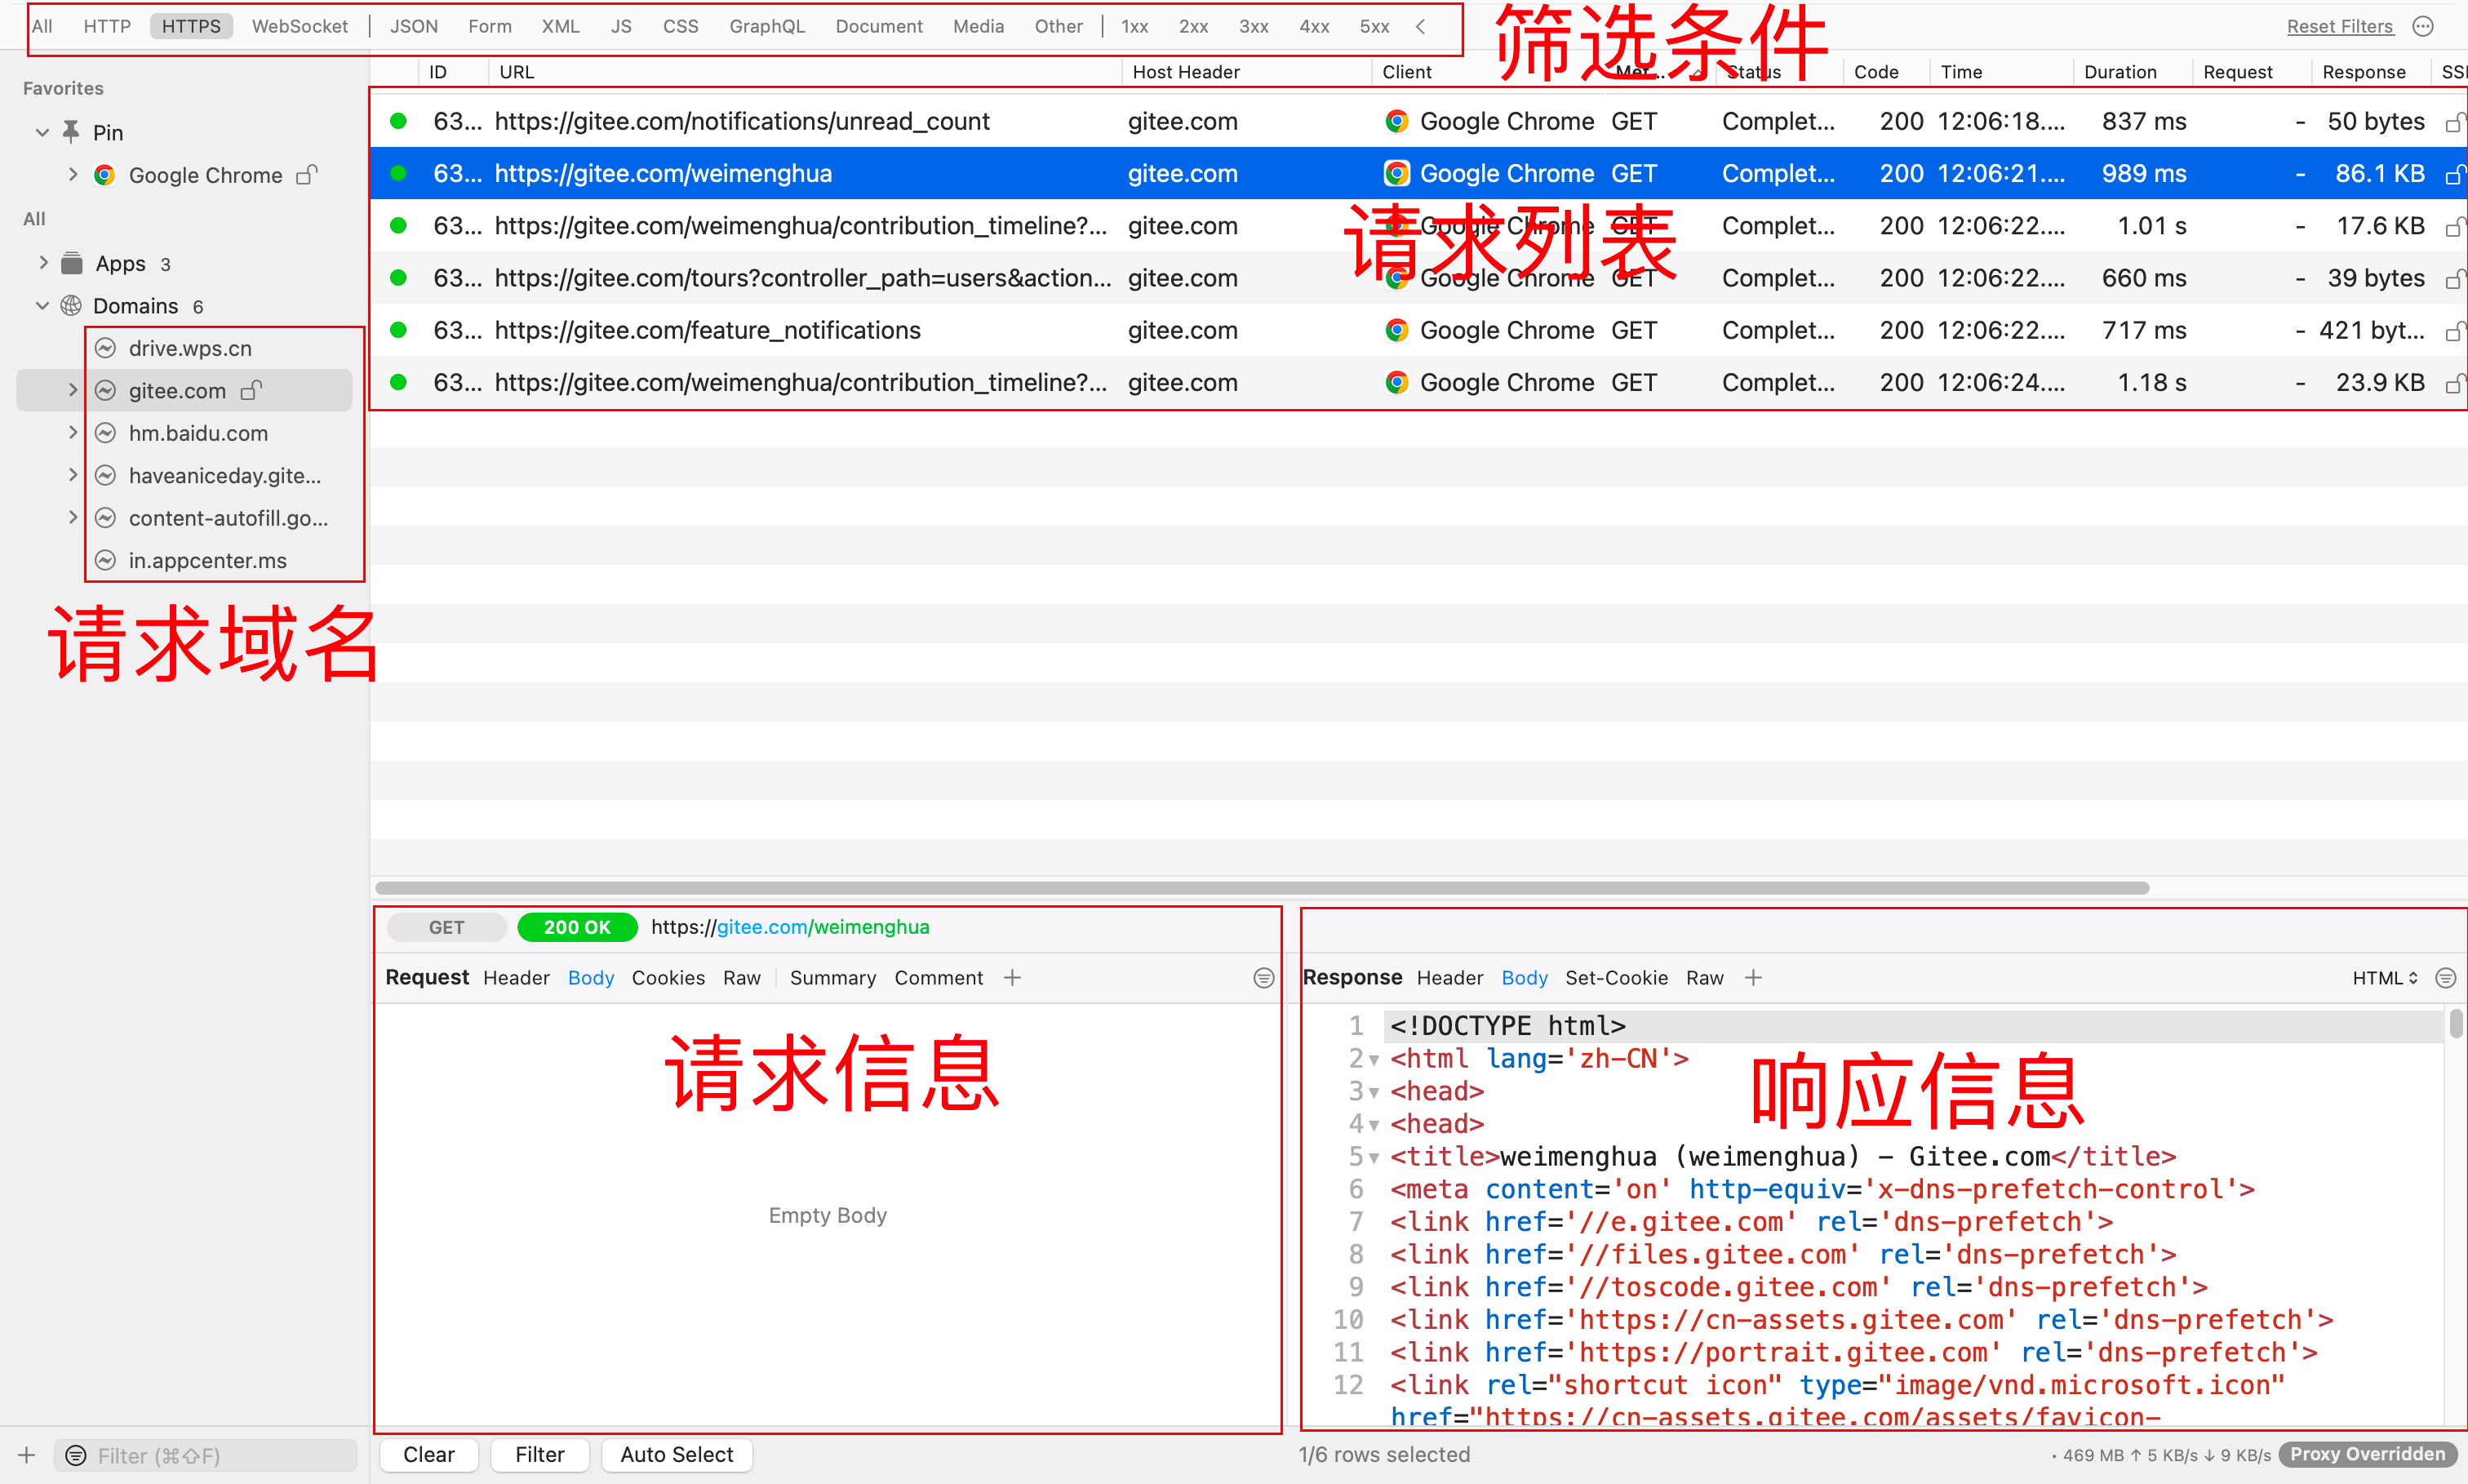Click the GET method badge
This screenshot has width=2468, height=1484.
click(446, 927)
